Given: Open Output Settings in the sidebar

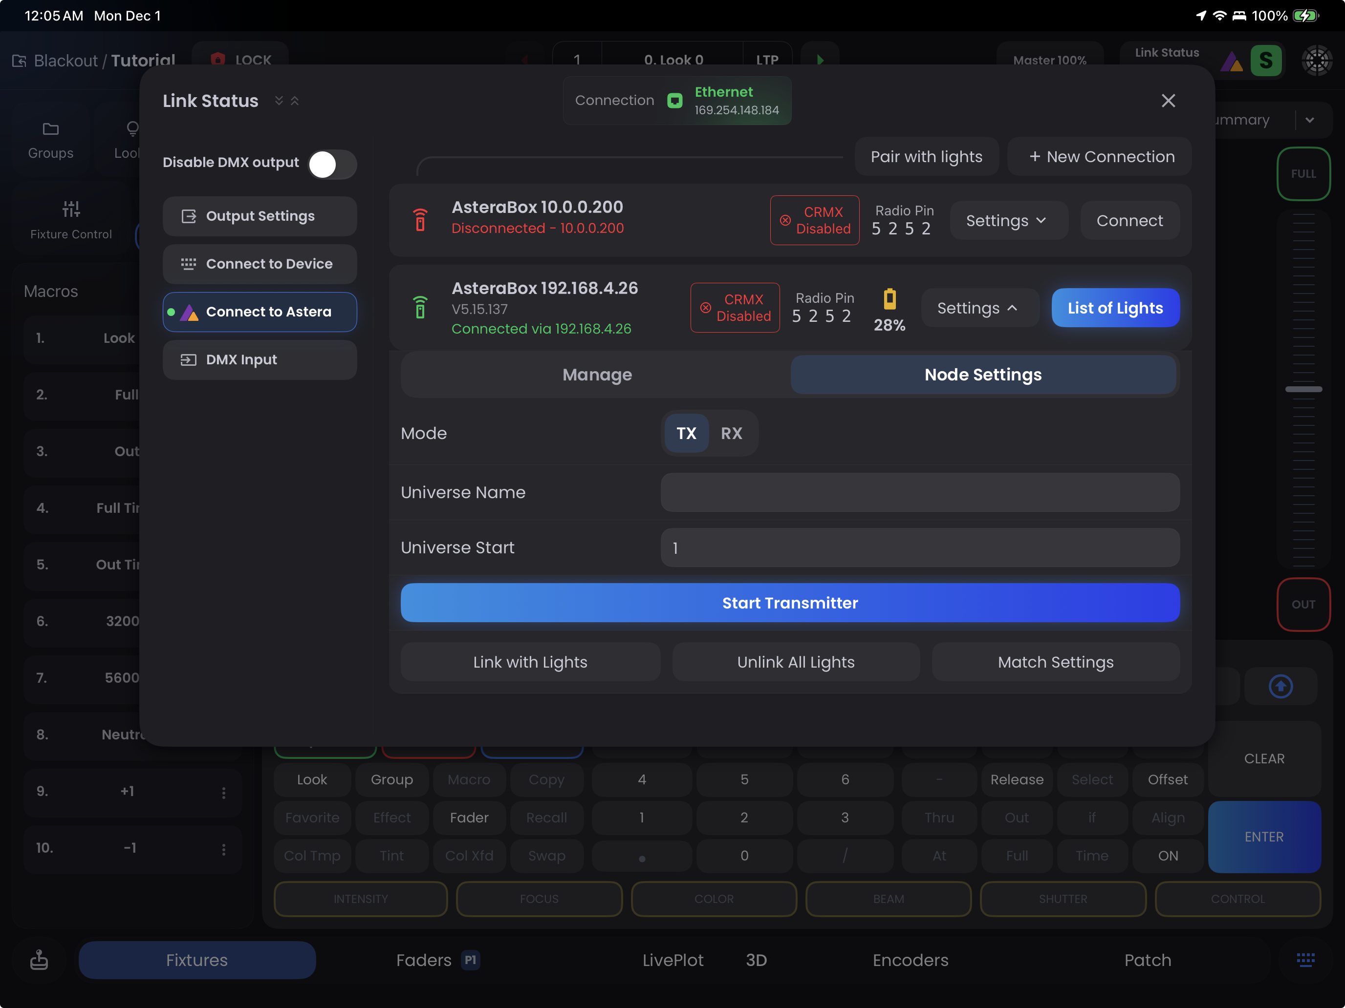Looking at the screenshot, I should [x=260, y=216].
